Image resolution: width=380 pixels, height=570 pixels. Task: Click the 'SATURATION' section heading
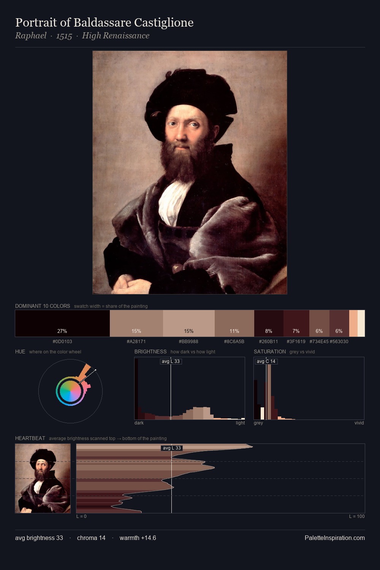tap(270, 351)
